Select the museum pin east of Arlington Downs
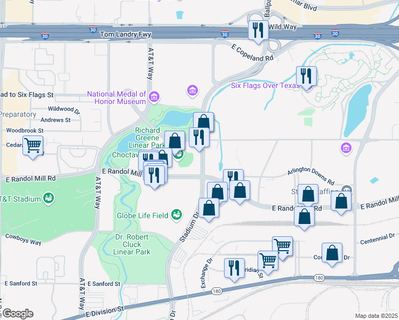 (x=346, y=148)
